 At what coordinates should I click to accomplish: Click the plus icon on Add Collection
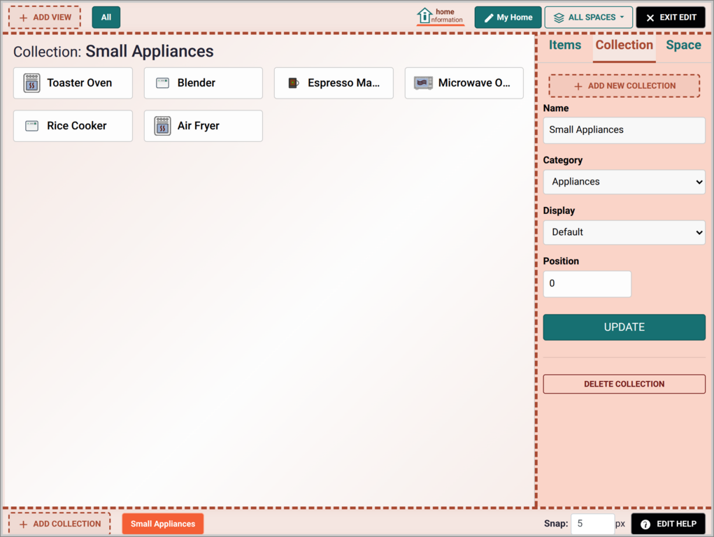[23, 524]
